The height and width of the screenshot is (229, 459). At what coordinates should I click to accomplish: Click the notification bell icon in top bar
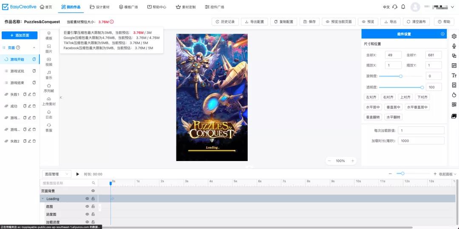pos(403,7)
